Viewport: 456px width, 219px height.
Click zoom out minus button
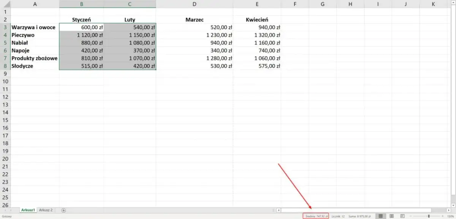[x=410, y=216]
